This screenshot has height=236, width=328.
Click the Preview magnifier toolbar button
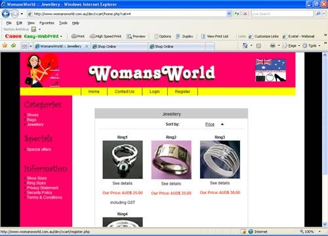pos(136,36)
